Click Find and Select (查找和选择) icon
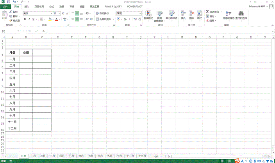 pyautogui.click(x=241, y=15)
